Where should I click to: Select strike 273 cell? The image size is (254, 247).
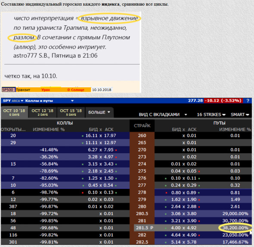(x=142, y=157)
